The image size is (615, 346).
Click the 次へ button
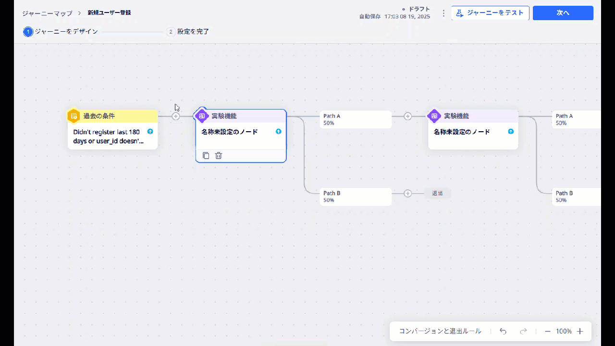[563, 13]
